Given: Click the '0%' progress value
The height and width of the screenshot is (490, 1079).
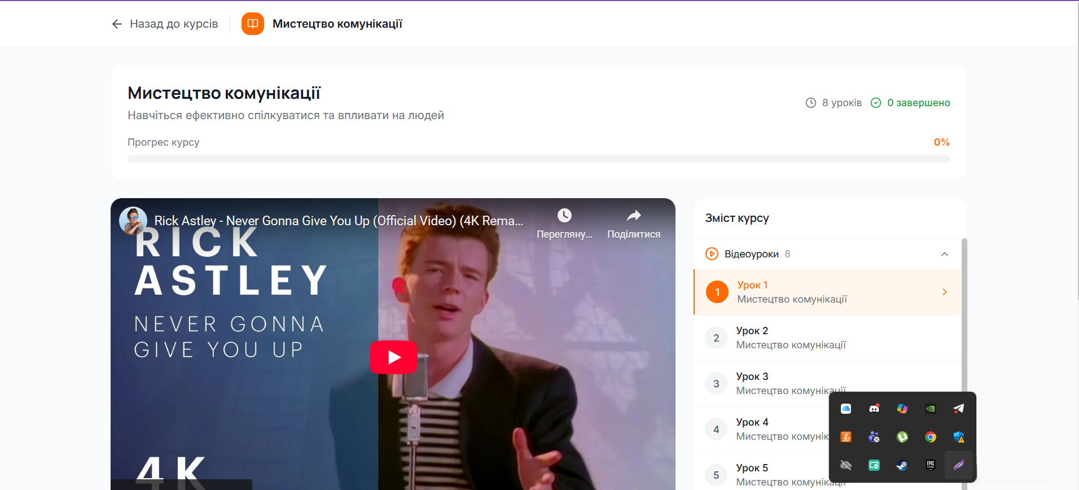Looking at the screenshot, I should (x=942, y=142).
